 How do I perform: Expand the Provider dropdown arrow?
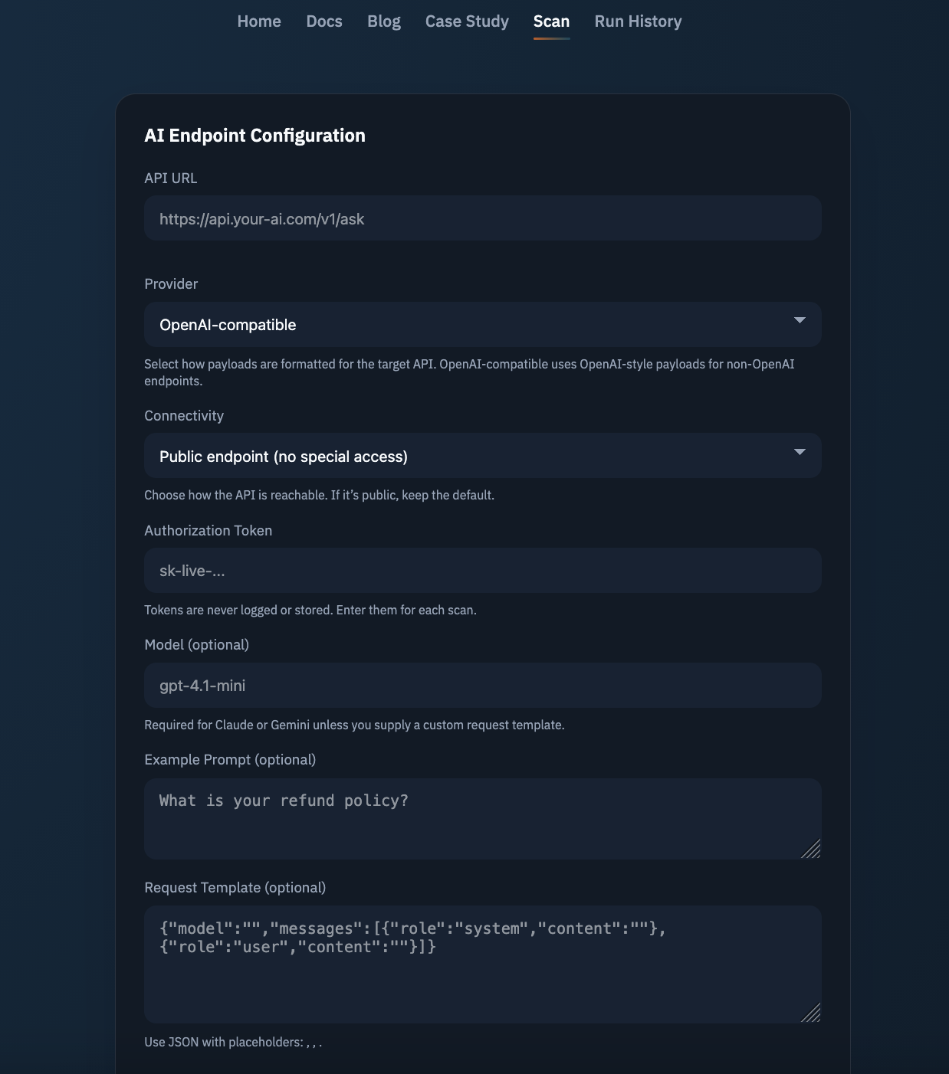point(800,320)
